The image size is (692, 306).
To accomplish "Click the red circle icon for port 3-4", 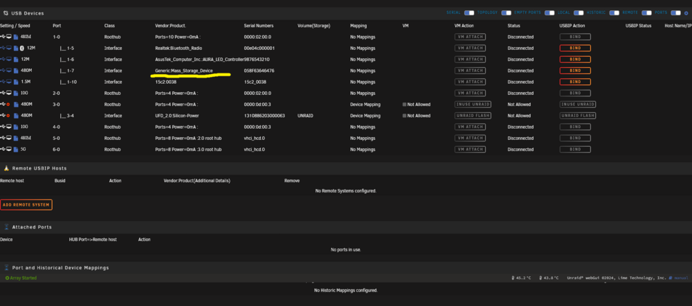I will point(8,116).
